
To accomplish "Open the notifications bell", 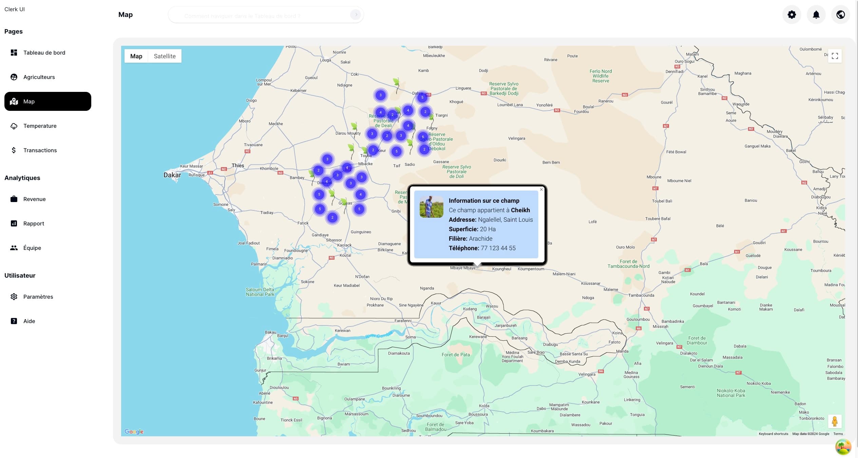I will [816, 15].
